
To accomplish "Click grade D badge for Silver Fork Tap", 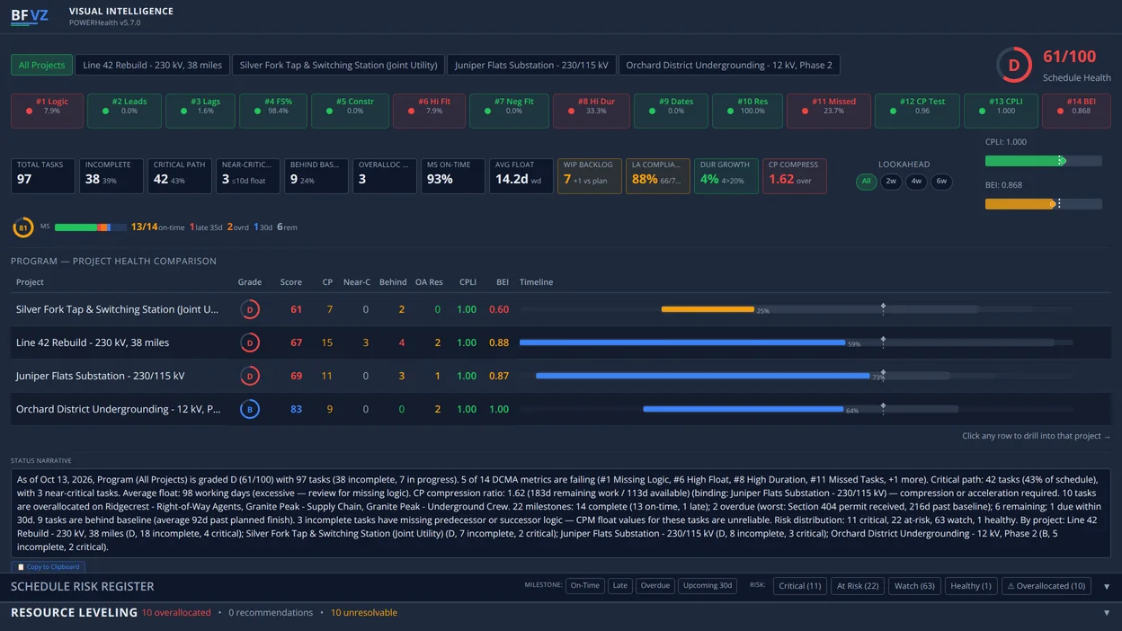I will tap(250, 309).
